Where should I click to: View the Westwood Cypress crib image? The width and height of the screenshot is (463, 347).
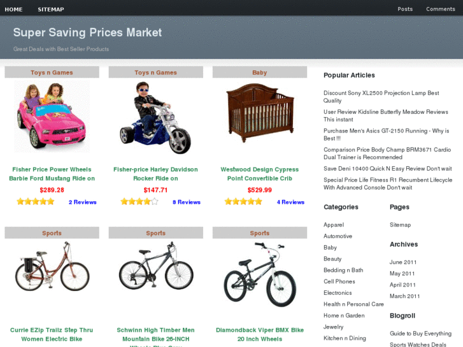pos(260,113)
